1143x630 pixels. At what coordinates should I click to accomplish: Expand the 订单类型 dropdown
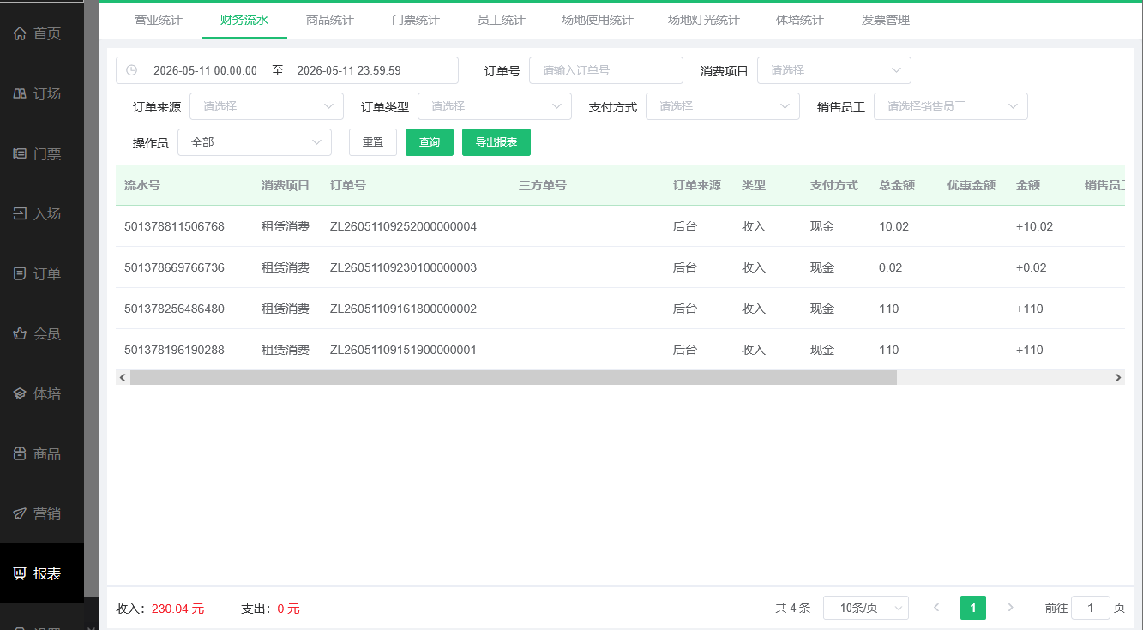tap(495, 106)
